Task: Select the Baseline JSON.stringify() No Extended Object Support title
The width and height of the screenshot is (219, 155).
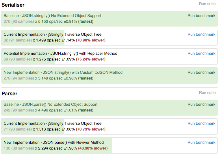Action: 52,16
